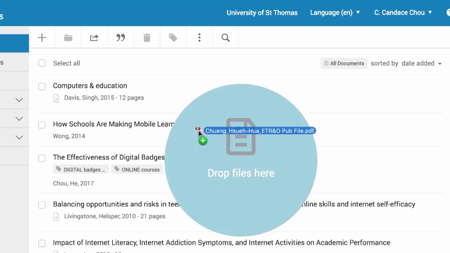Viewport: 450px width, 253px height.
Task: Open the three-dot more options menu
Action: click(199, 38)
